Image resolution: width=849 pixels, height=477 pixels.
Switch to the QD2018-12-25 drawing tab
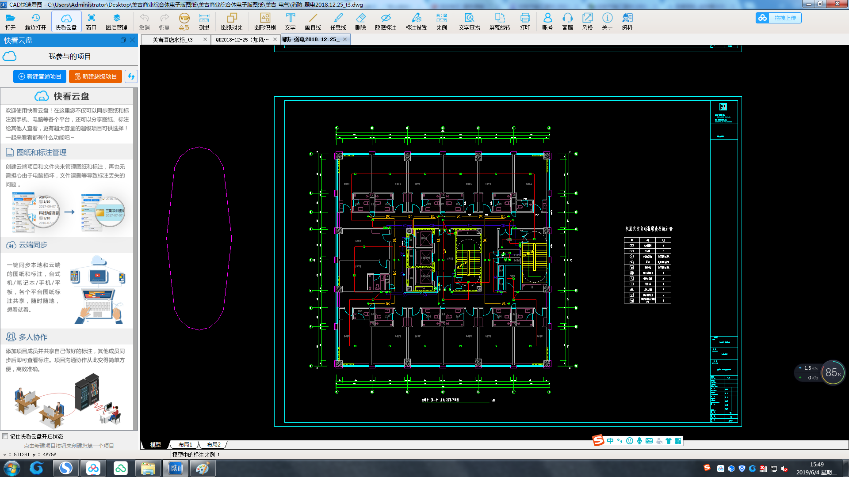pos(242,40)
